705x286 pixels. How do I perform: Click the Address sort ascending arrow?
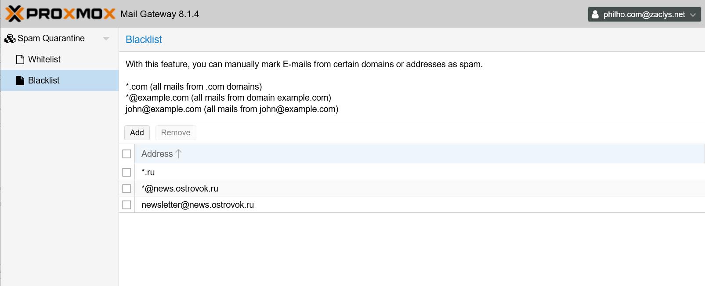[178, 154]
